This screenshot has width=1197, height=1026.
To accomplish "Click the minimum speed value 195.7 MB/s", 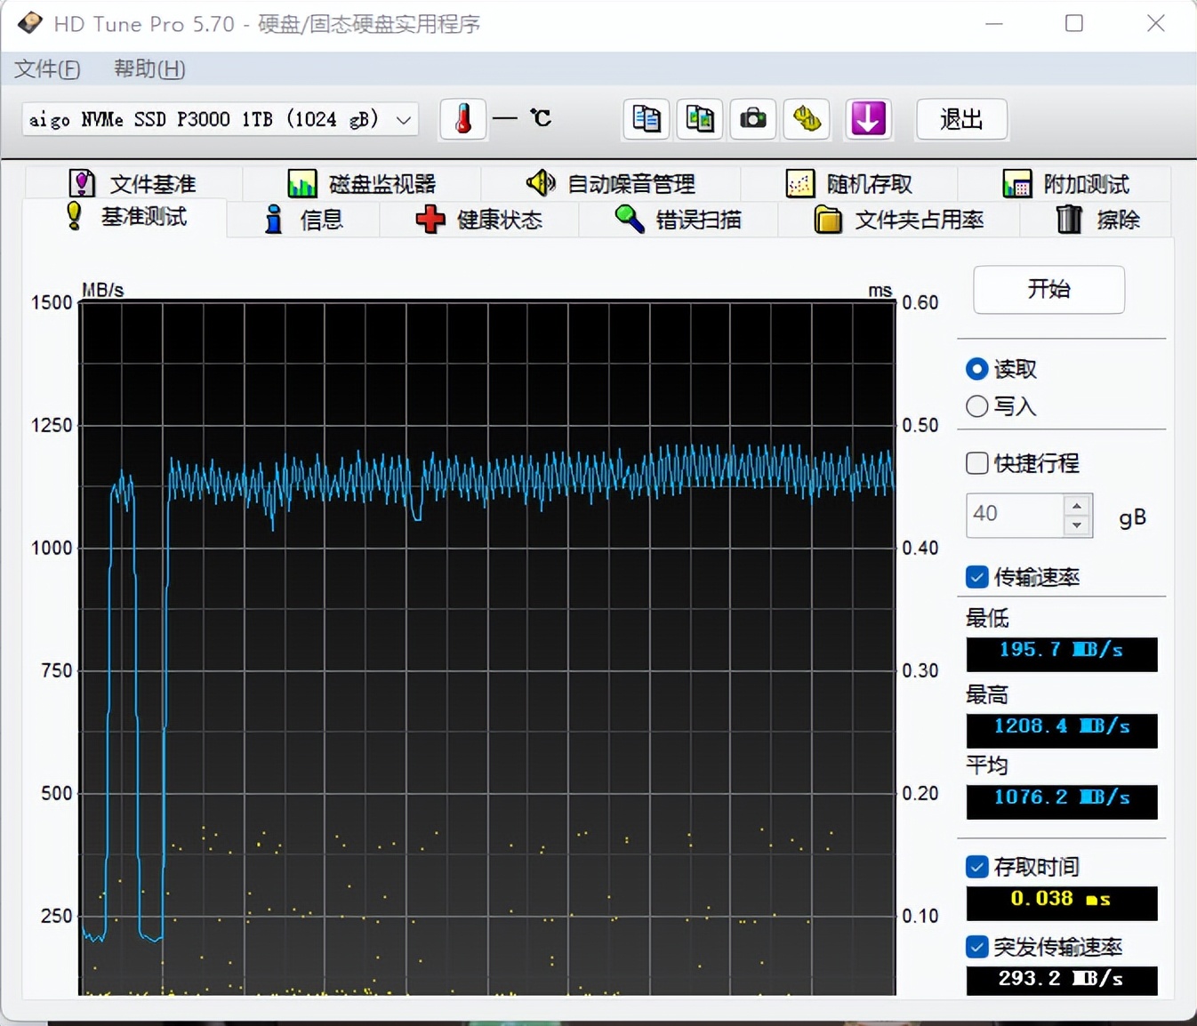I will [x=1062, y=653].
